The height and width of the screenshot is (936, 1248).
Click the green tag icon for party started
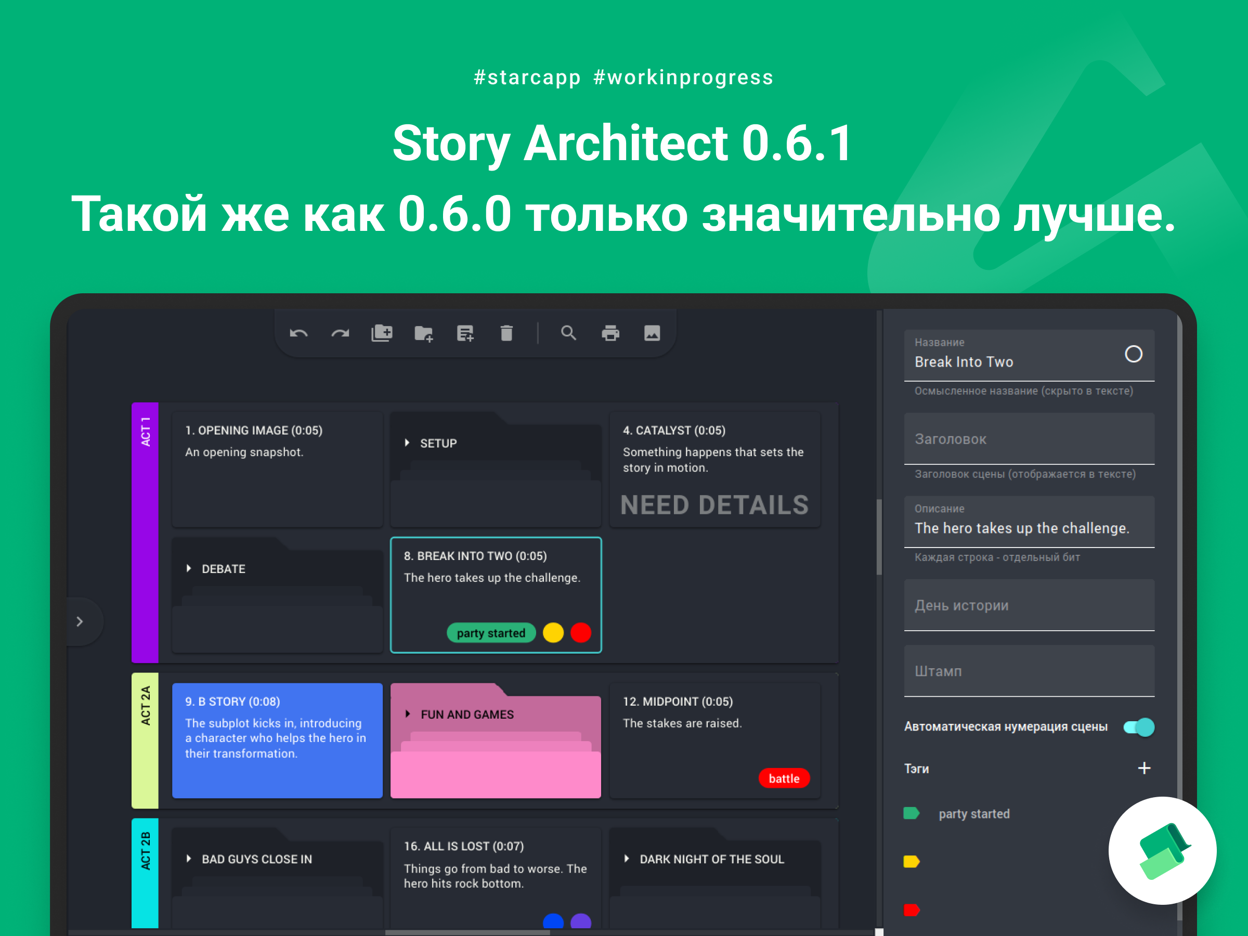(x=911, y=813)
